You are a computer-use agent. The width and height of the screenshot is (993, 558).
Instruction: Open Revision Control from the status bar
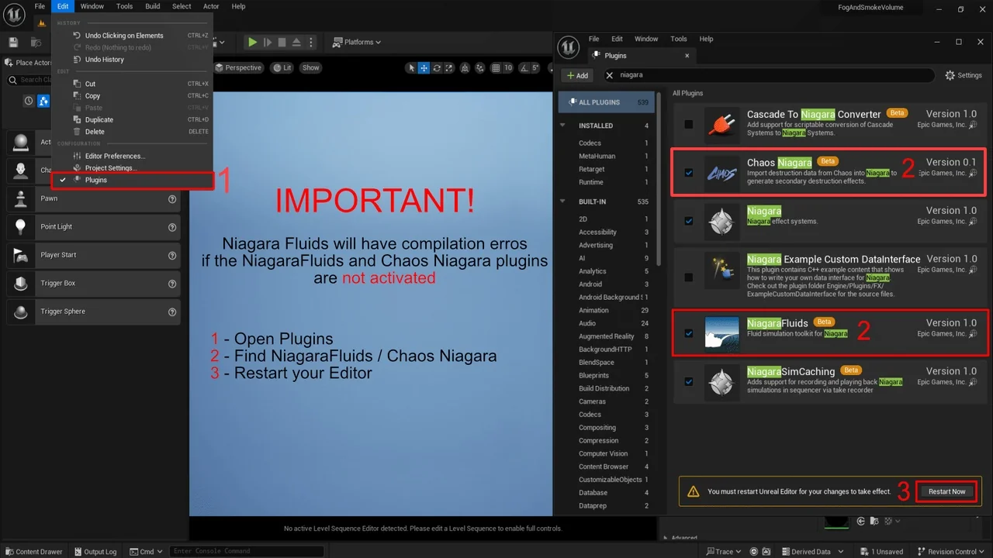click(x=948, y=551)
